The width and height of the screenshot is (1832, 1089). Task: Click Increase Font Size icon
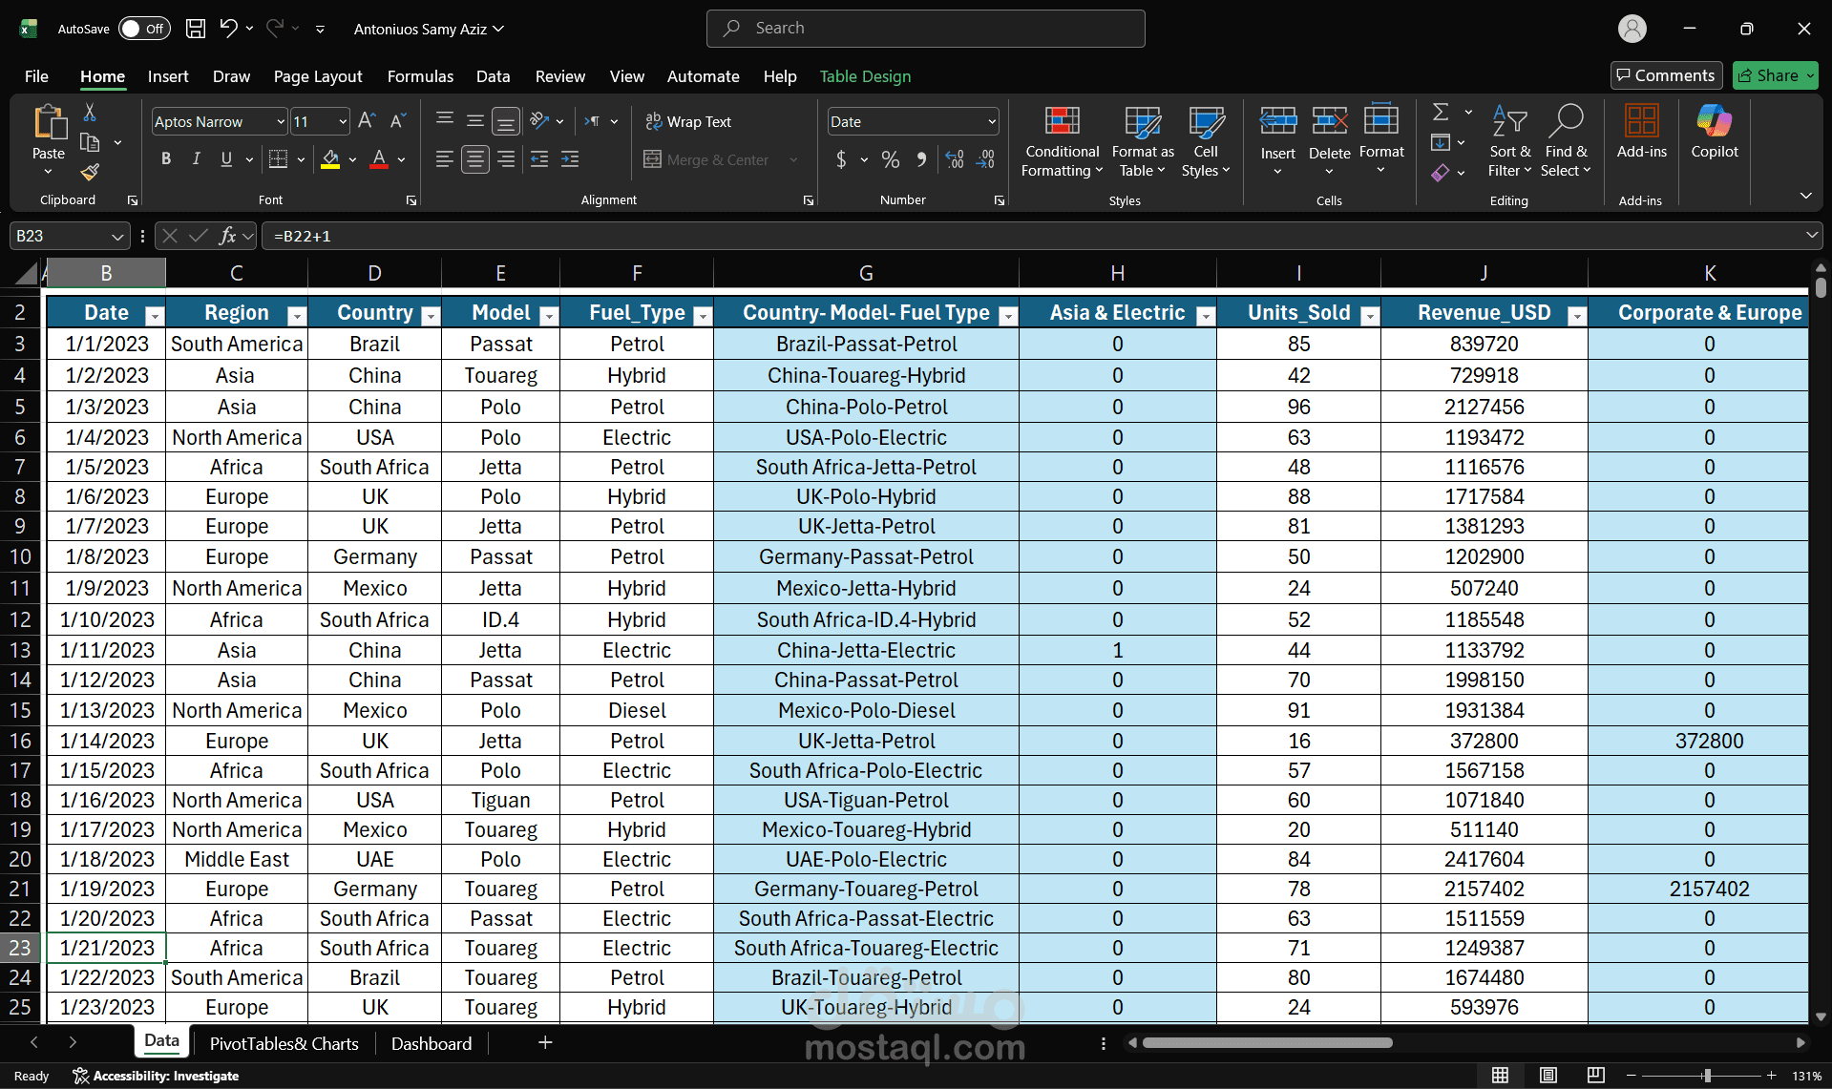pos(367,121)
